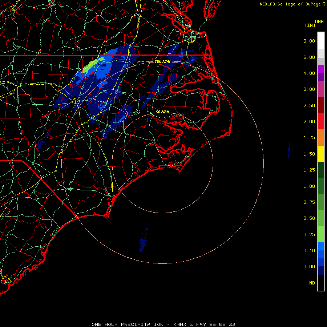Click the 1.25 legend value
This screenshot has height=327, width=327.
tap(309, 170)
